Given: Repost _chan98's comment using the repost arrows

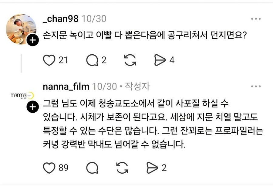Looking at the screenshot, I should (130, 60).
